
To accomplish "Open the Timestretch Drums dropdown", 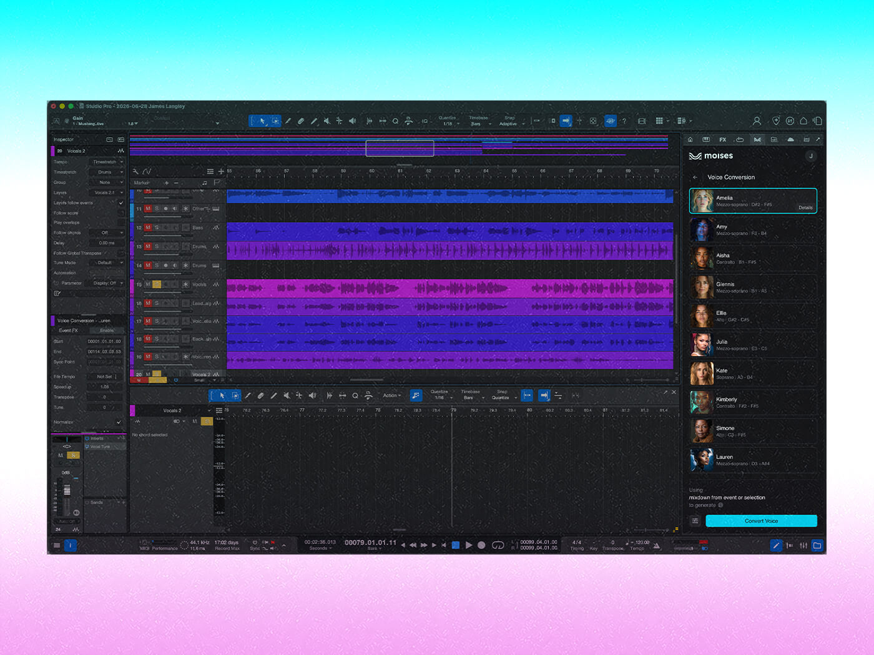I will pos(108,172).
